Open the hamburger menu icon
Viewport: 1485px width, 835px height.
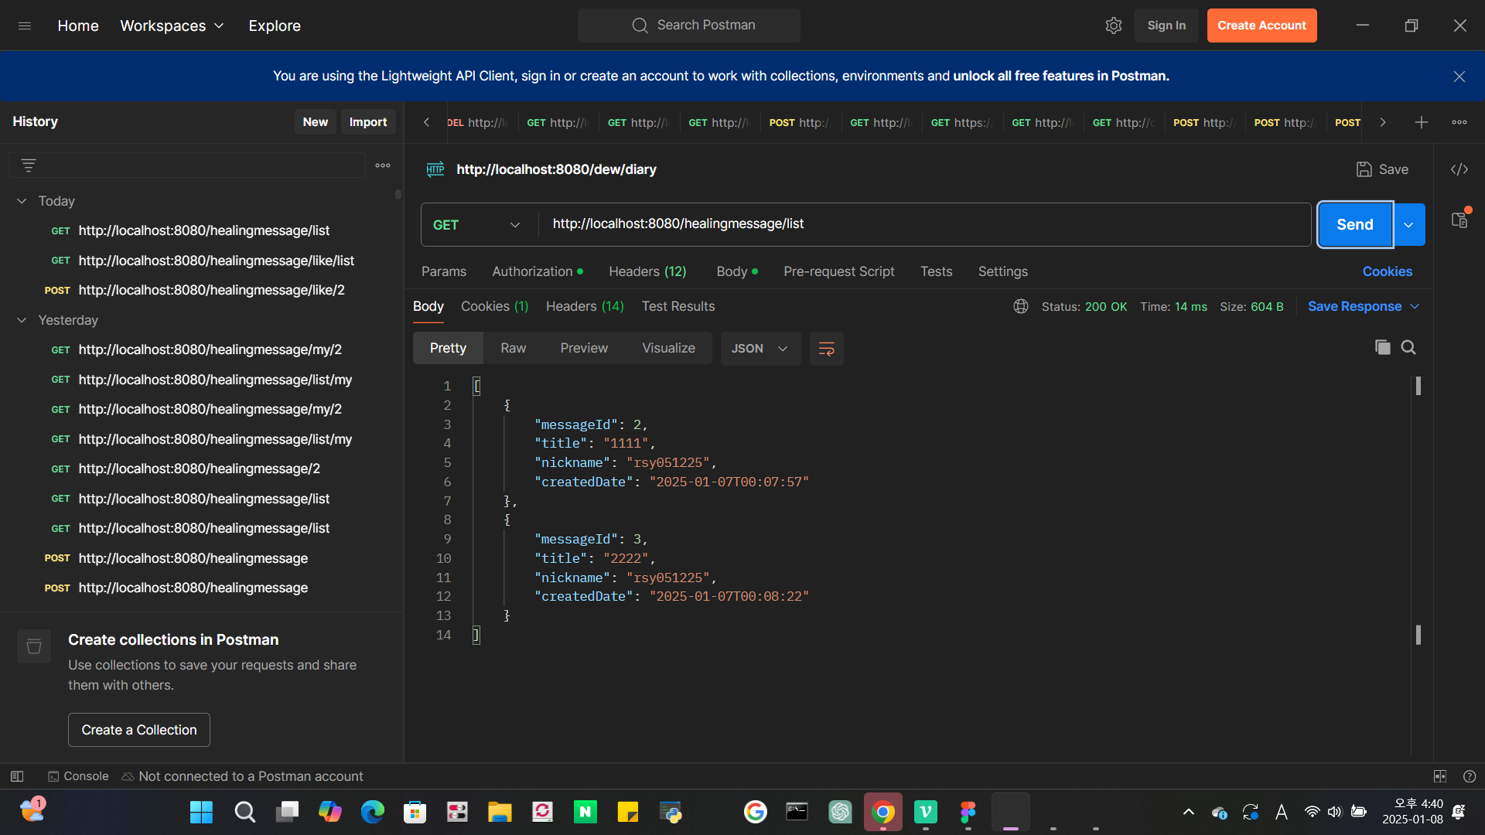(25, 26)
